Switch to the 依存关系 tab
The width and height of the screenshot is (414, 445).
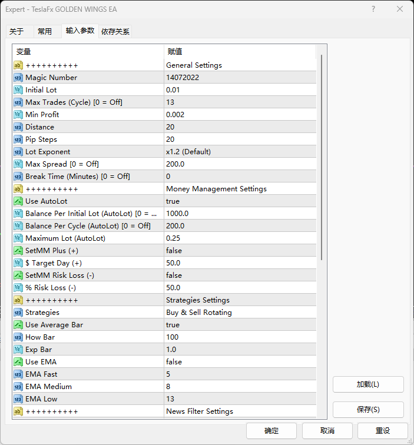115,32
